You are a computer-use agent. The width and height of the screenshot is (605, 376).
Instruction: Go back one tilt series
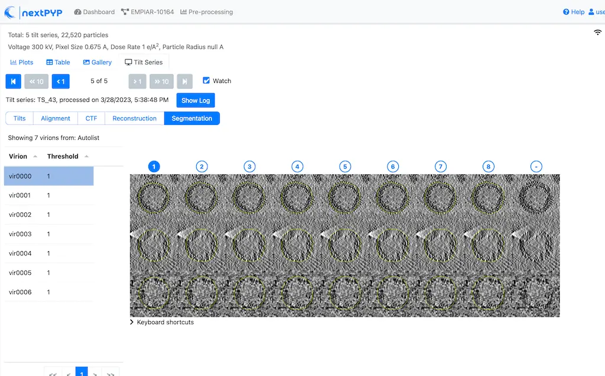click(61, 81)
